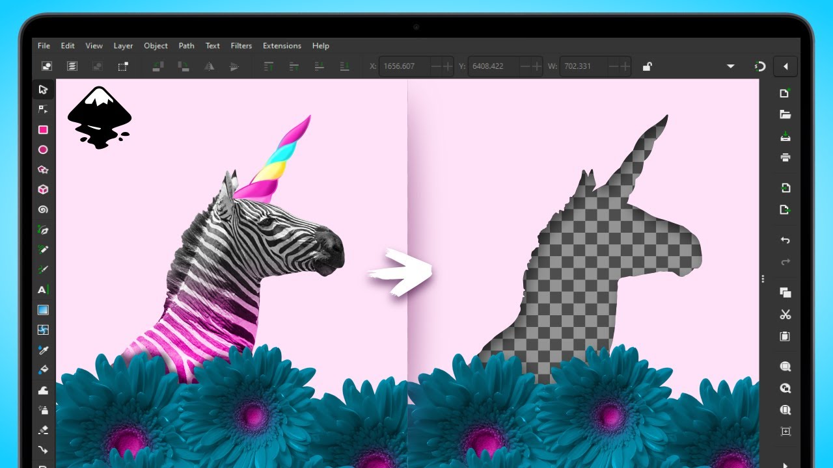Click the Open document folder icon
833x468 pixels.
coord(785,115)
